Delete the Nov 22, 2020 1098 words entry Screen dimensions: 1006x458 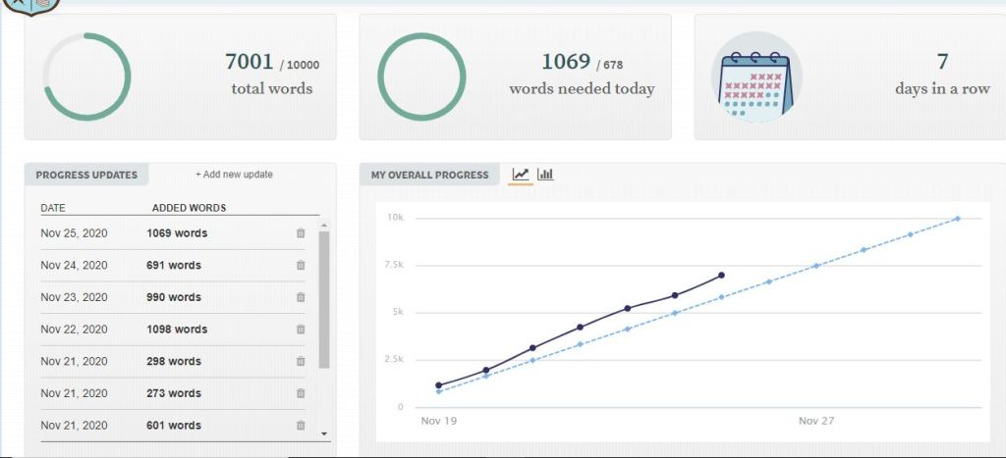click(301, 330)
